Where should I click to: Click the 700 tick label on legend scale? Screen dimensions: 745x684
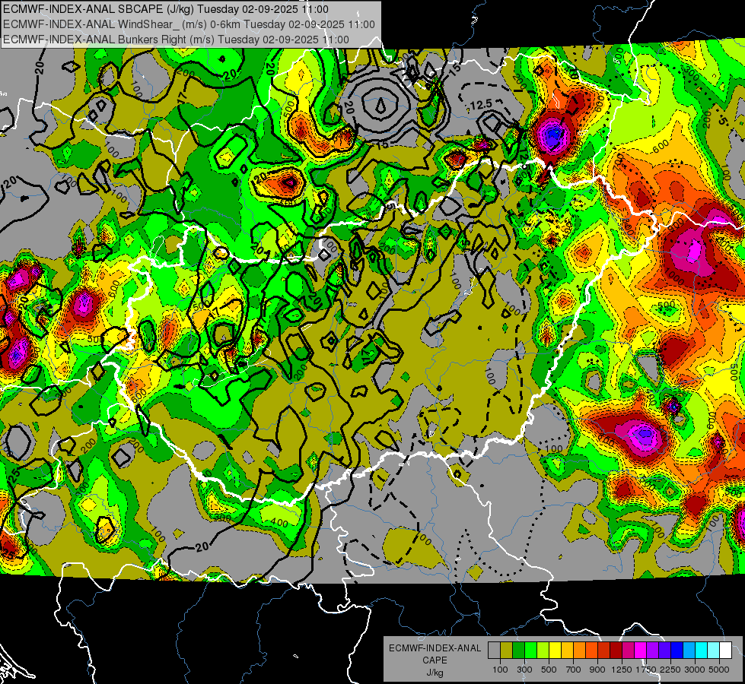click(x=574, y=670)
